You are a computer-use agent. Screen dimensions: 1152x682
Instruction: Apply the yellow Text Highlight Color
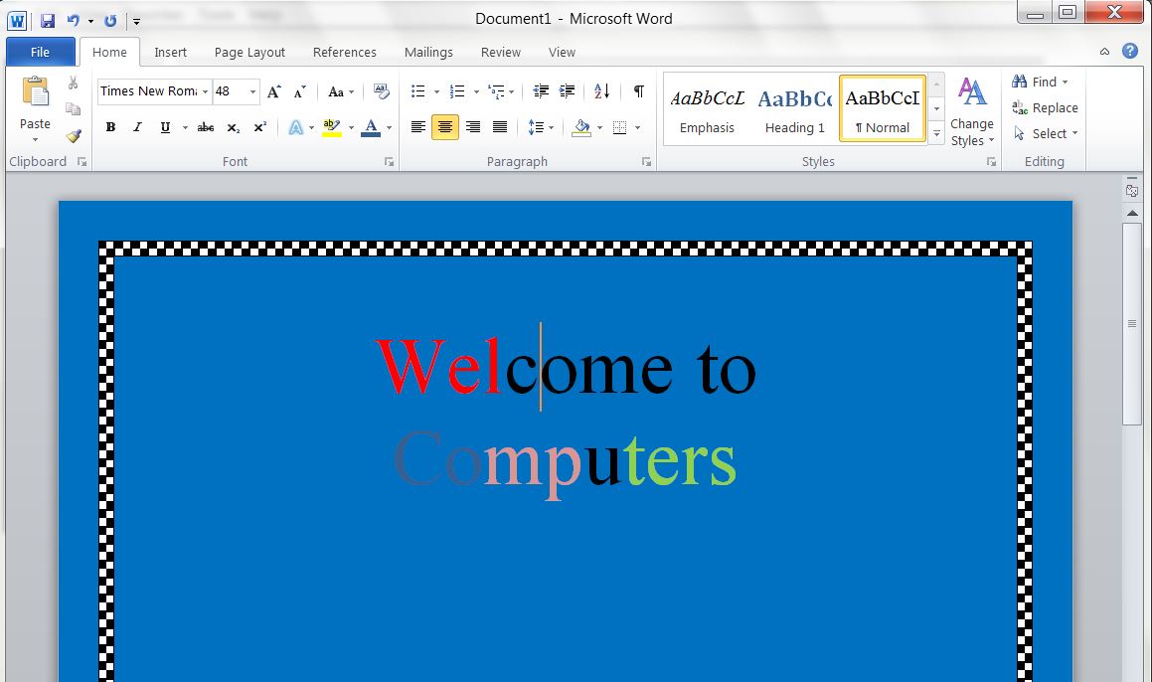331,127
